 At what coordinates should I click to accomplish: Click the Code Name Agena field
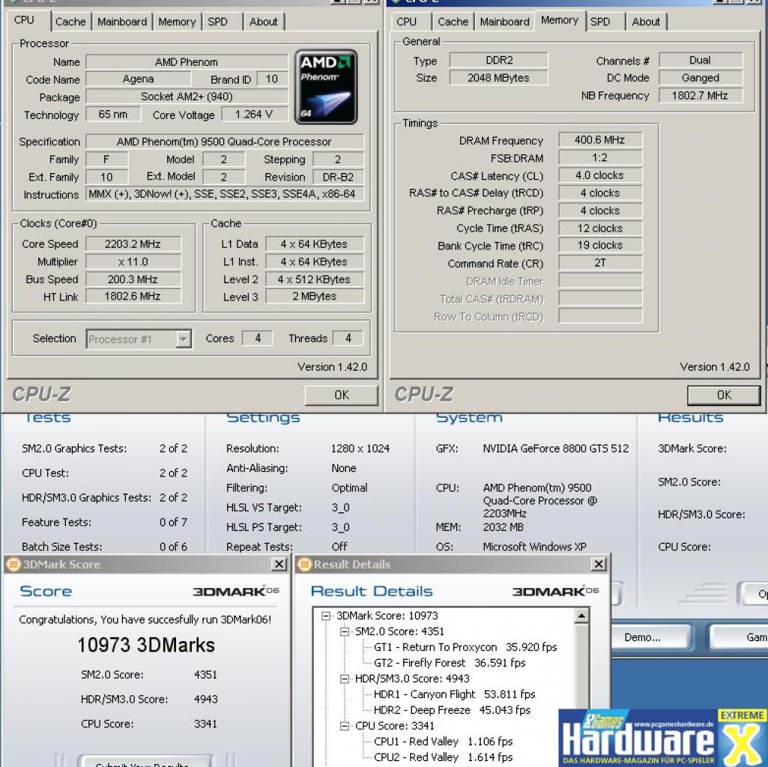139,79
